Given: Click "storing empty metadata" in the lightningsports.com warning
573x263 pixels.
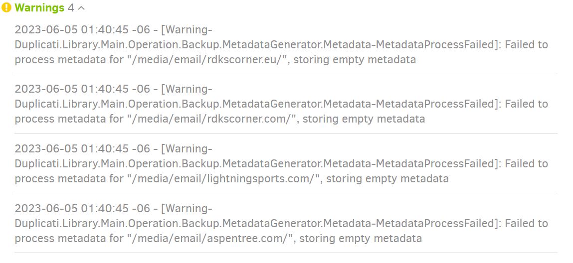Looking at the screenshot, I should coord(387,179).
